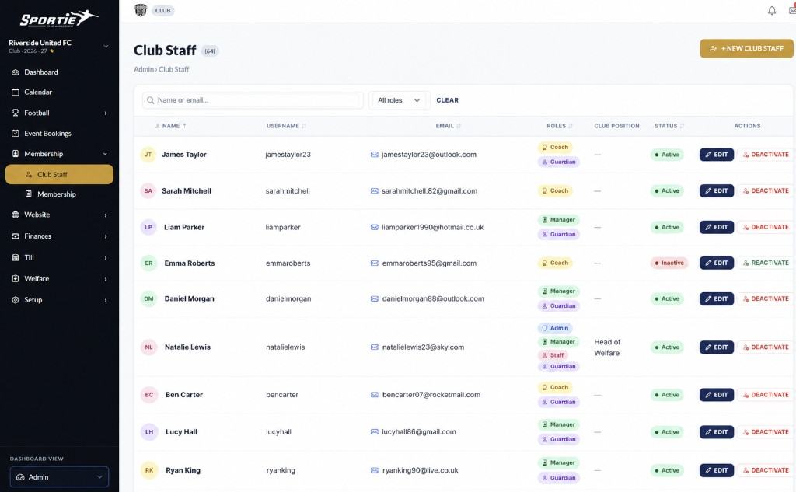
Task: Edit Natalie Lewis's staff record
Action: [716, 347]
